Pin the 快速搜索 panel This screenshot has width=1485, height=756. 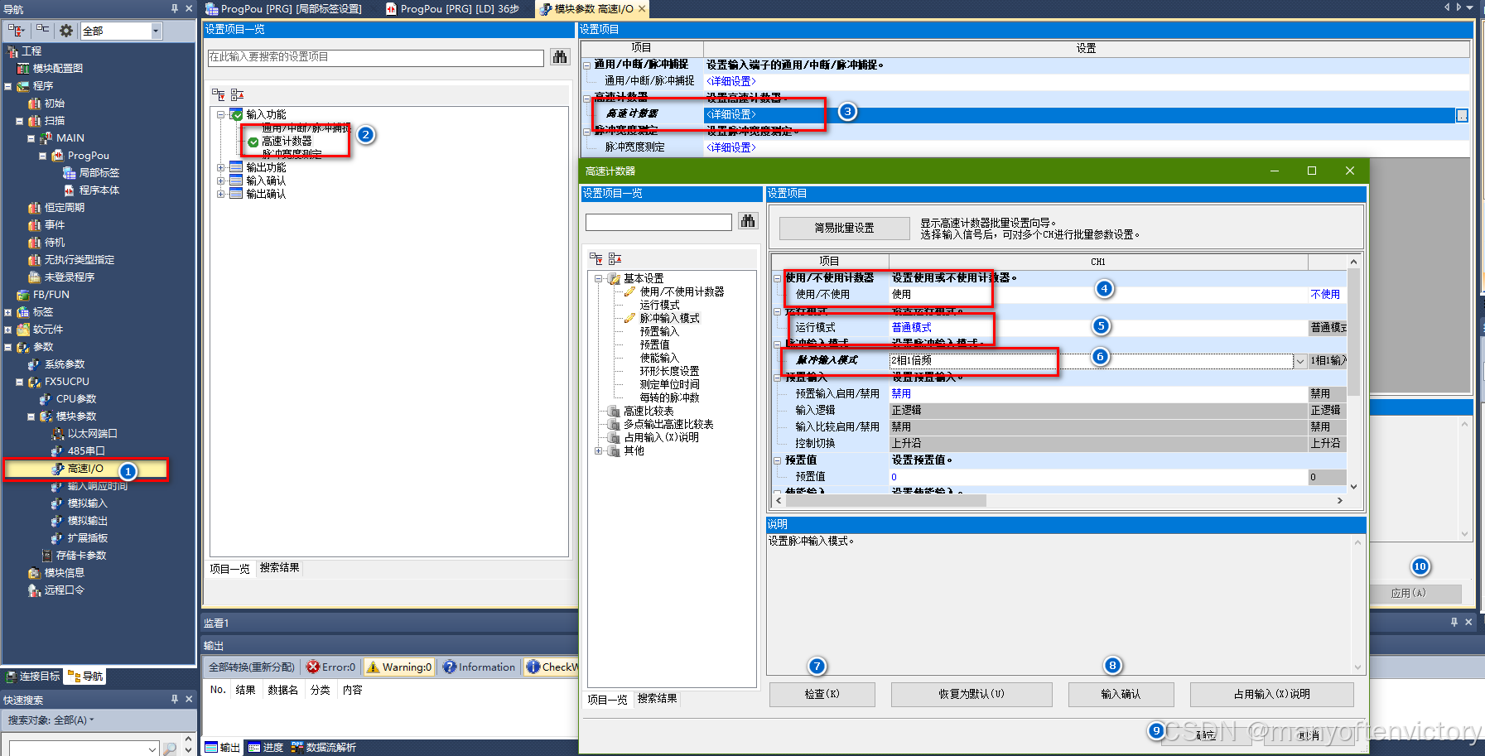(175, 699)
